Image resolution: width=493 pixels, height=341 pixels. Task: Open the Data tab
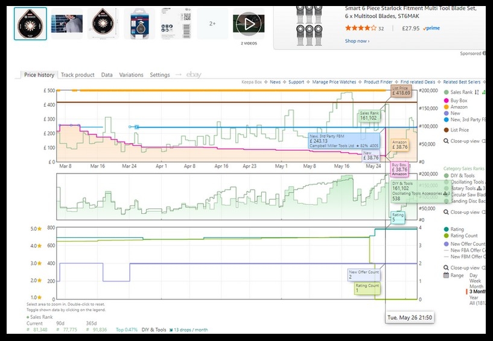point(107,75)
